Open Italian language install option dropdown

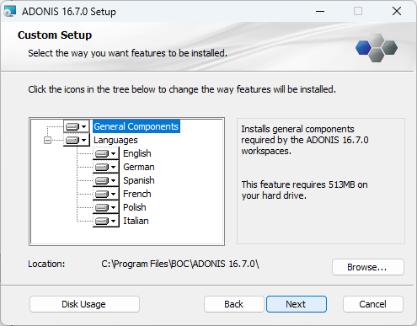(x=105, y=221)
